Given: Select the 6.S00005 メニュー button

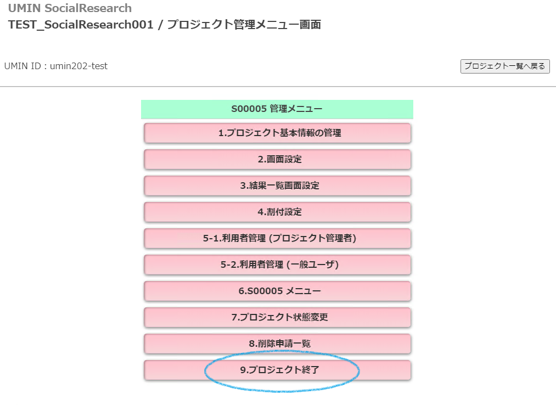Looking at the screenshot, I should coord(277,291).
